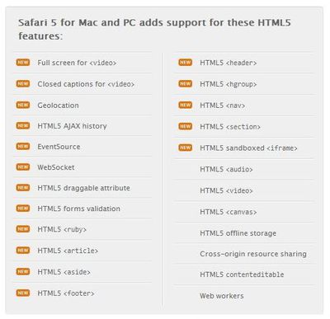Select HTML5 <hgroup> list entry

pyautogui.click(x=229, y=84)
